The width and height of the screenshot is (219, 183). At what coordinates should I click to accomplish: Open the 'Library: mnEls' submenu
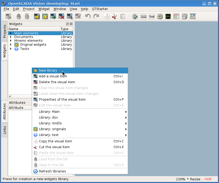point(80,123)
